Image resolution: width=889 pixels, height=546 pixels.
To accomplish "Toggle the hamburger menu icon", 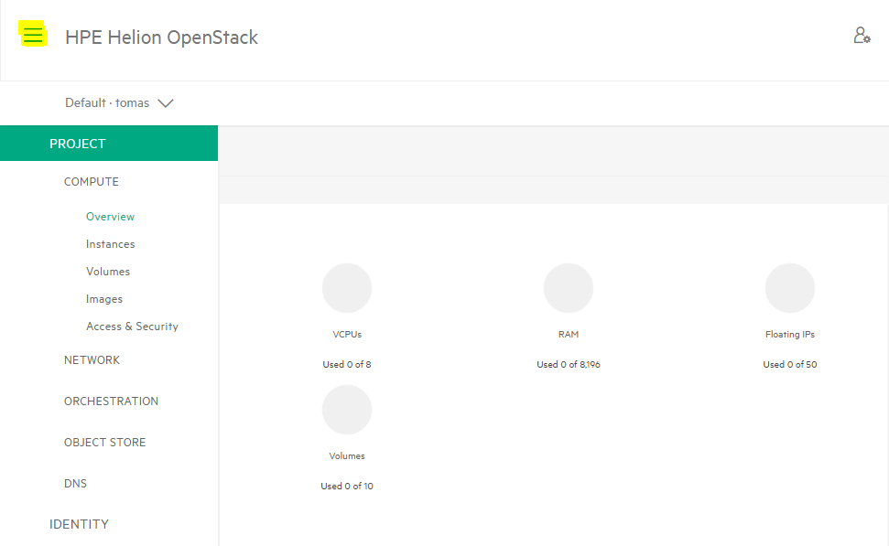I will pos(33,35).
